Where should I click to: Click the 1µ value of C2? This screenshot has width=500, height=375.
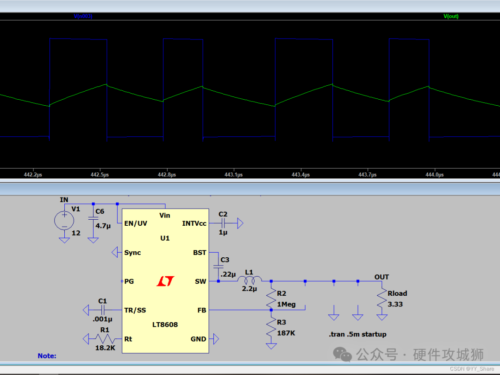[223, 233]
